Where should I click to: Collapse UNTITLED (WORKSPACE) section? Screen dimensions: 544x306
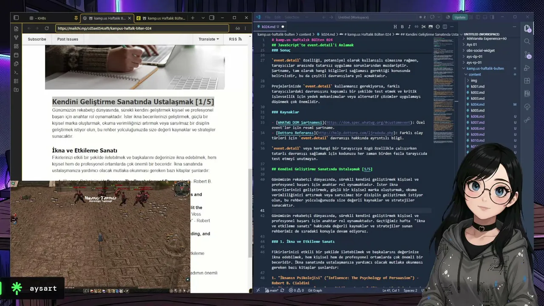482,34
